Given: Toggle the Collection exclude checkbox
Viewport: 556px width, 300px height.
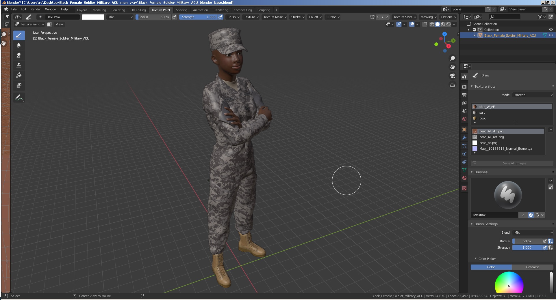Looking at the screenshot, I should click(475, 30).
